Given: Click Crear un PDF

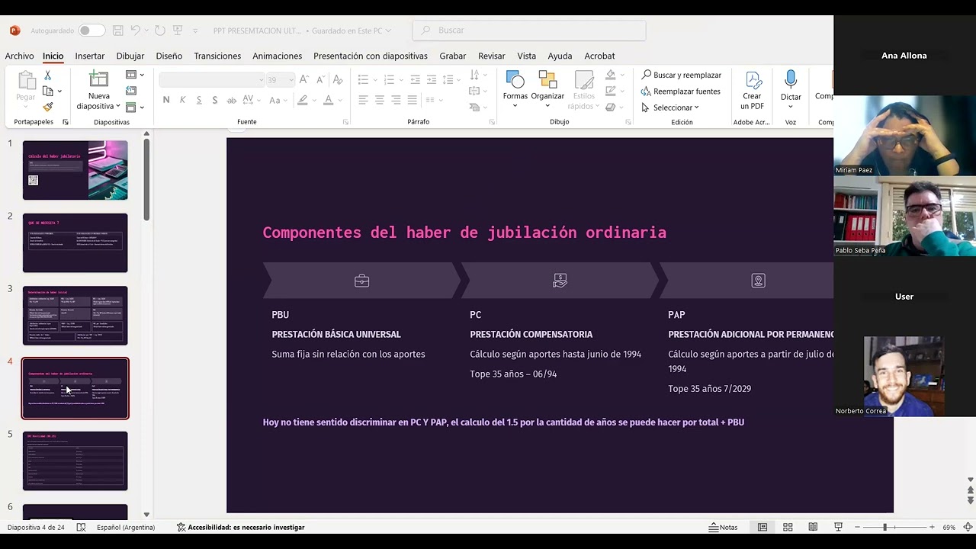Looking at the screenshot, I should 752,91.
